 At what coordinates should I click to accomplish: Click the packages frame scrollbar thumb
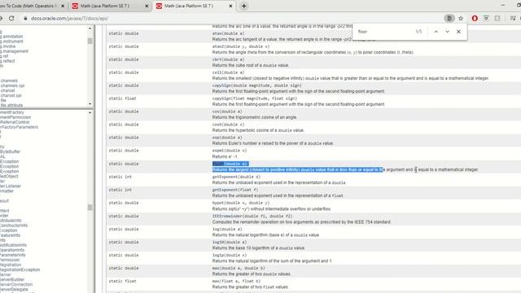pos(90,41)
